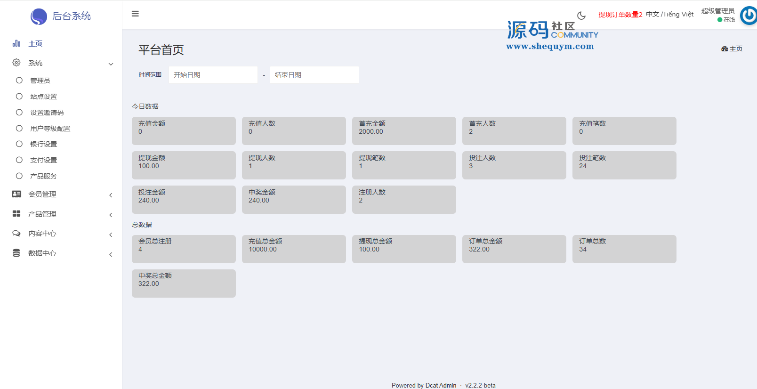
Task: Click the 注册人数 card
Action: coord(404,200)
